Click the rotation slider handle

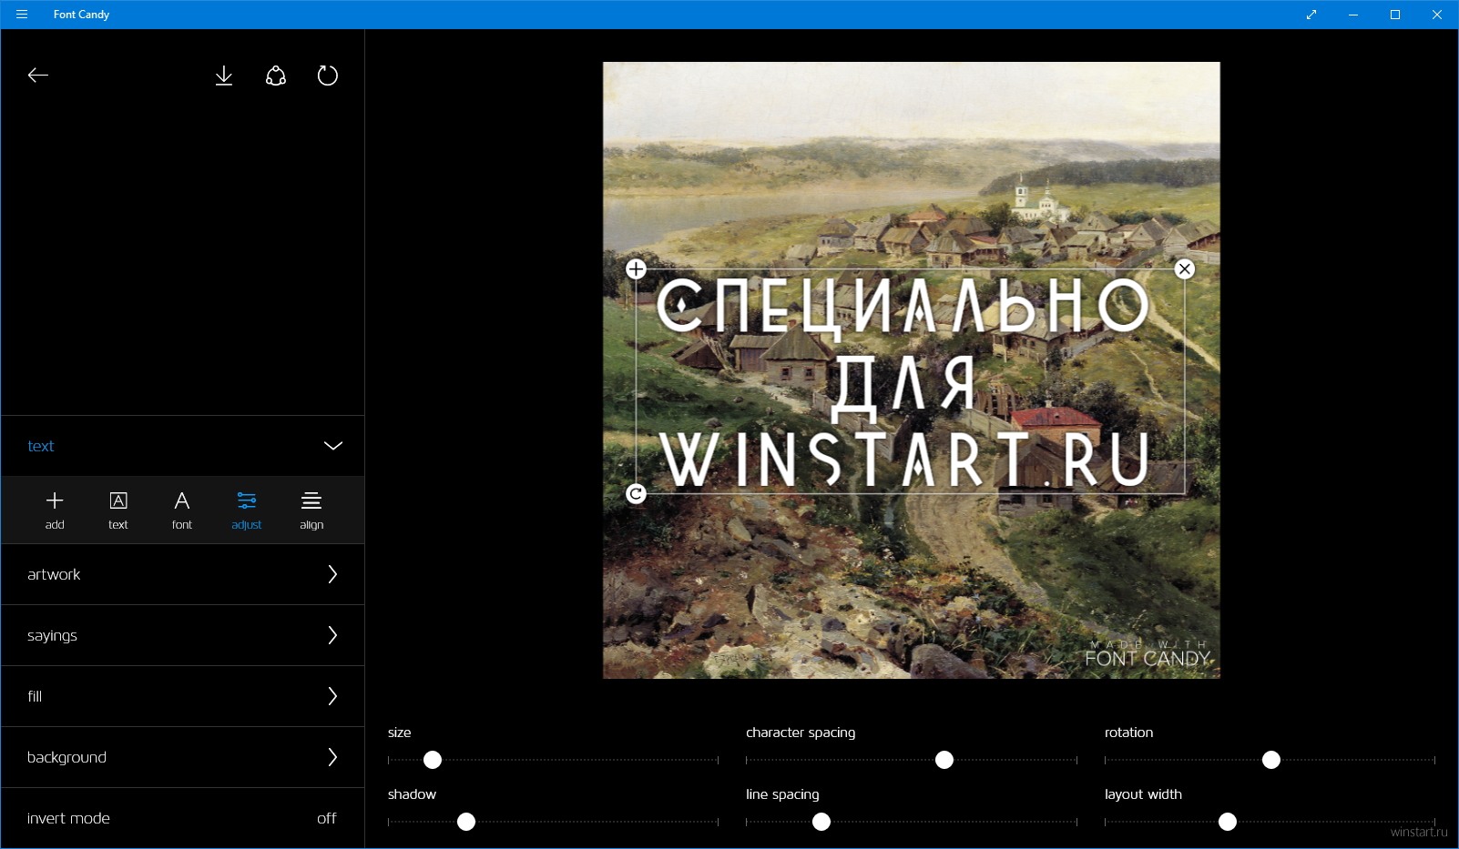[x=1271, y=760]
